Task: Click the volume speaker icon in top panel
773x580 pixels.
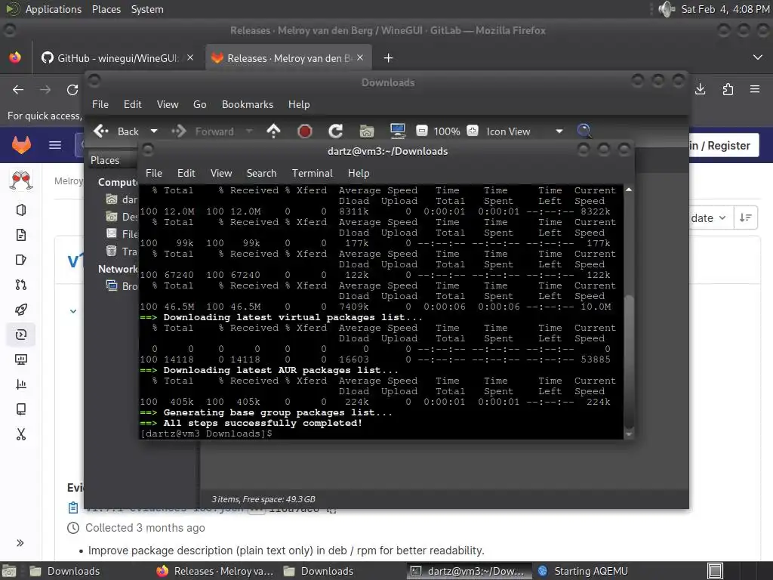Action: click(666, 9)
